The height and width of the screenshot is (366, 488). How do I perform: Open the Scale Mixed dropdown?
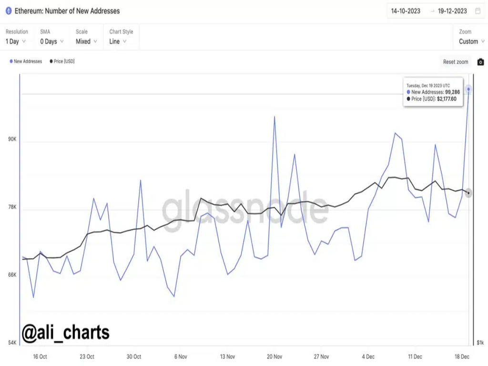pos(86,41)
